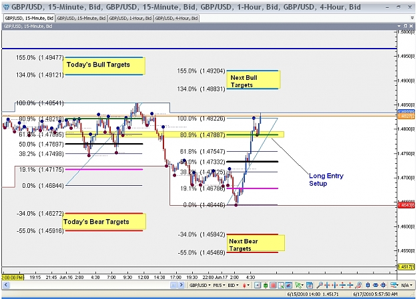Open the N/A dropdown in toolbar
The width and height of the screenshot is (417, 299).
pyautogui.click(x=407, y=286)
